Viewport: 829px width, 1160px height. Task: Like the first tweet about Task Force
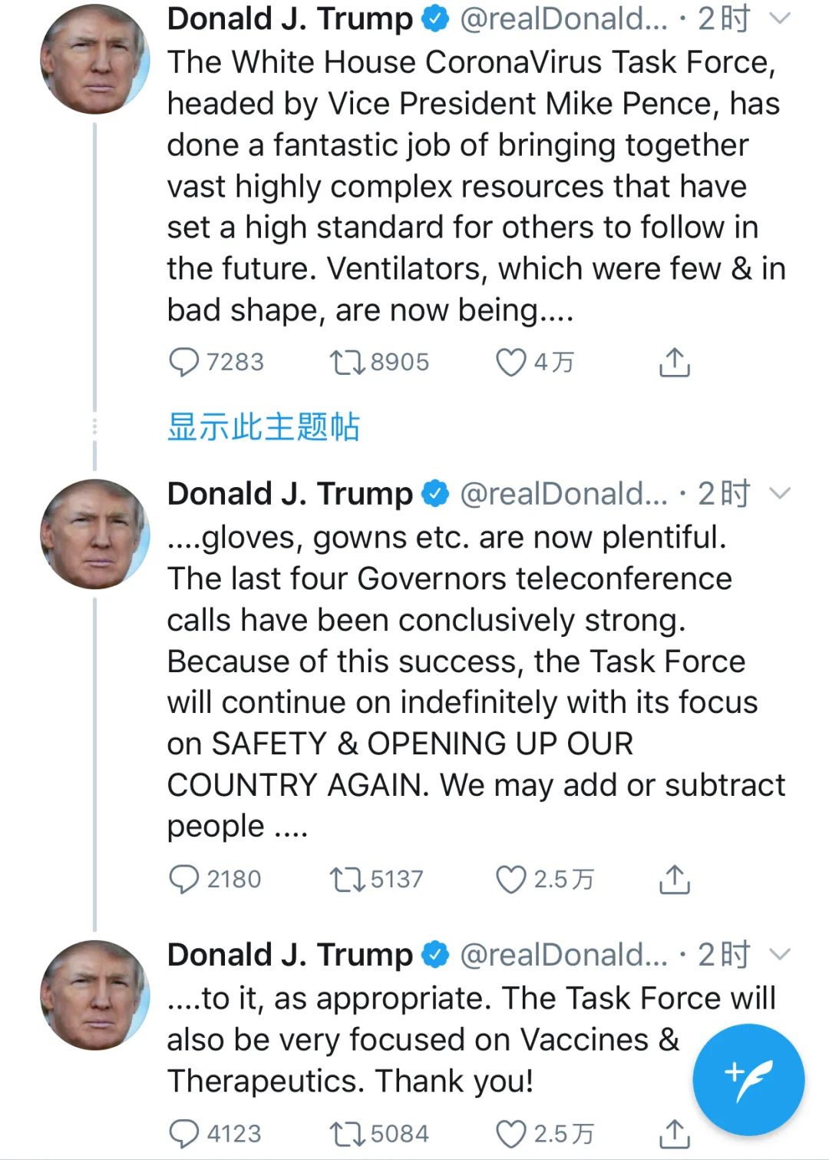click(x=510, y=362)
